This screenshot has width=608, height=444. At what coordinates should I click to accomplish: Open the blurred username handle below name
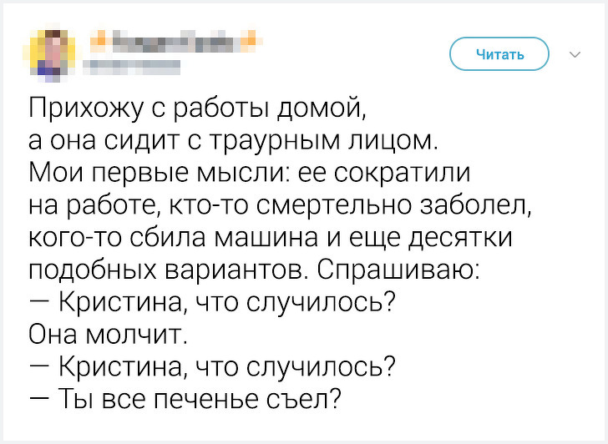(132, 68)
